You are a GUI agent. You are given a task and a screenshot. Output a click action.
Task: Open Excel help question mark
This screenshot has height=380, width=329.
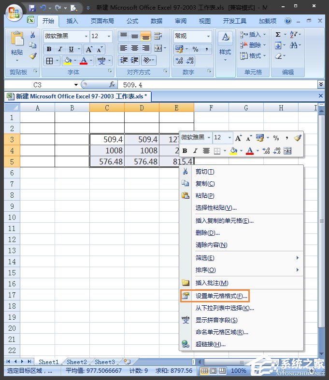point(288,21)
